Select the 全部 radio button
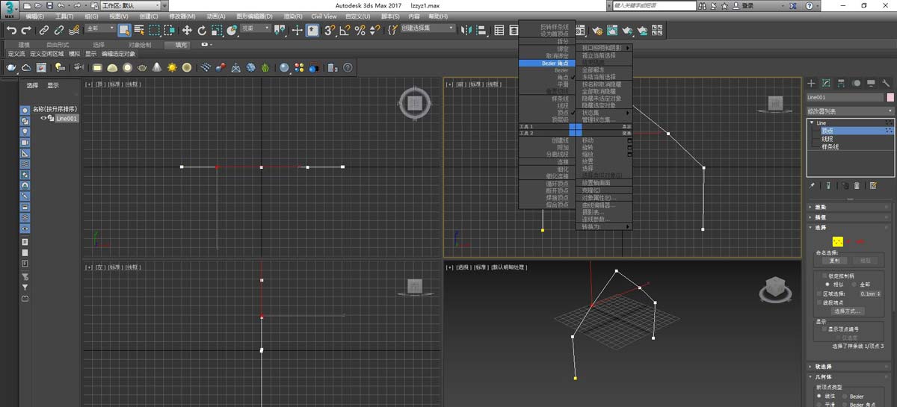 (854, 285)
